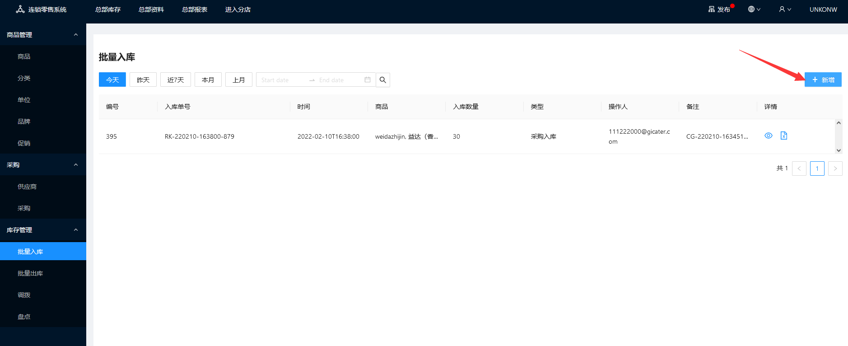Click the 时间 column header

click(x=304, y=107)
